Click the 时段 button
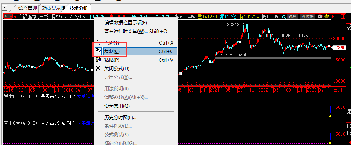351x145 pixels. [292, 17]
